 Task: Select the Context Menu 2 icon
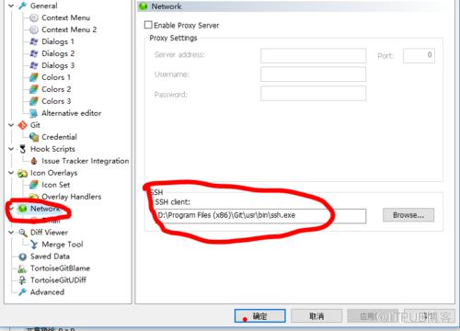click(x=34, y=30)
